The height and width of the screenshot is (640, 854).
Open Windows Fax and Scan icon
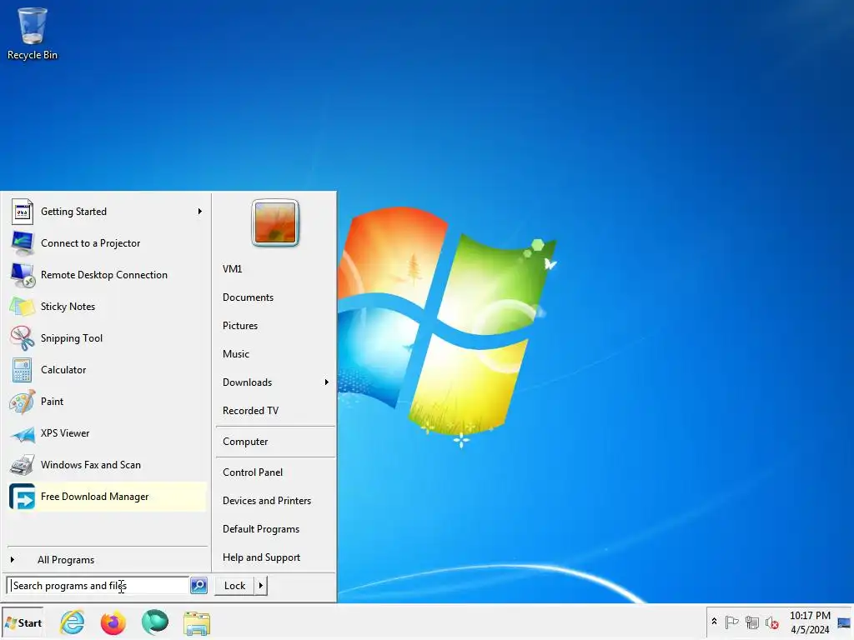pyautogui.click(x=23, y=465)
